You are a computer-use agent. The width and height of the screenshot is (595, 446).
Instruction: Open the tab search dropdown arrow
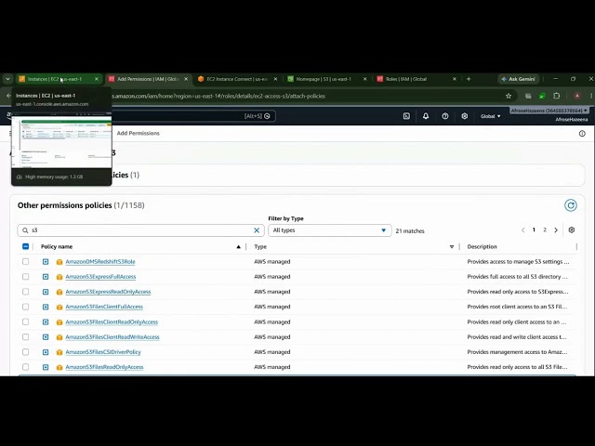pos(7,79)
